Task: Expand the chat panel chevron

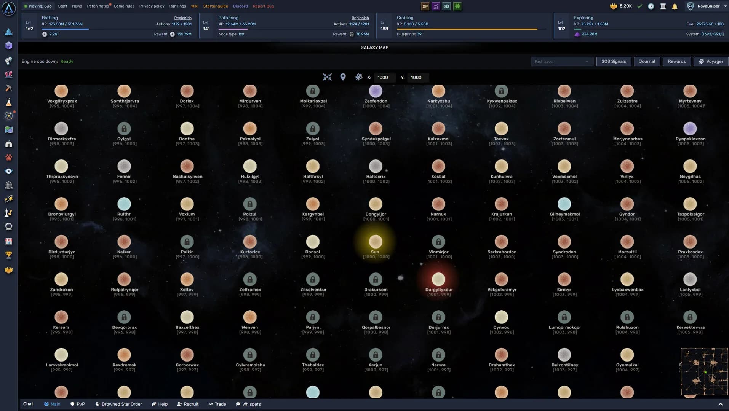Action: coord(720,404)
